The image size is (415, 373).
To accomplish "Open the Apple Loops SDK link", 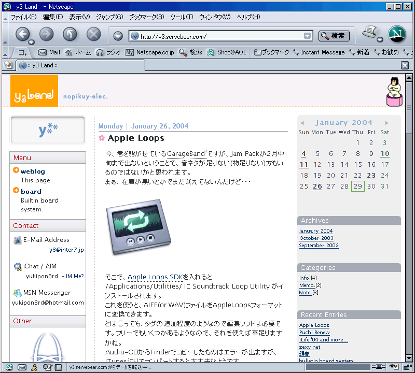I will point(155,277).
